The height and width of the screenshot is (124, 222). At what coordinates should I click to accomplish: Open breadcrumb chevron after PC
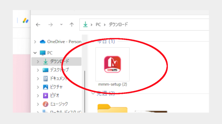coord(105,25)
